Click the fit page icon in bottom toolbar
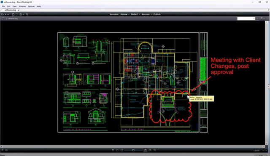The height and width of the screenshot is (156, 270). click(x=117, y=150)
